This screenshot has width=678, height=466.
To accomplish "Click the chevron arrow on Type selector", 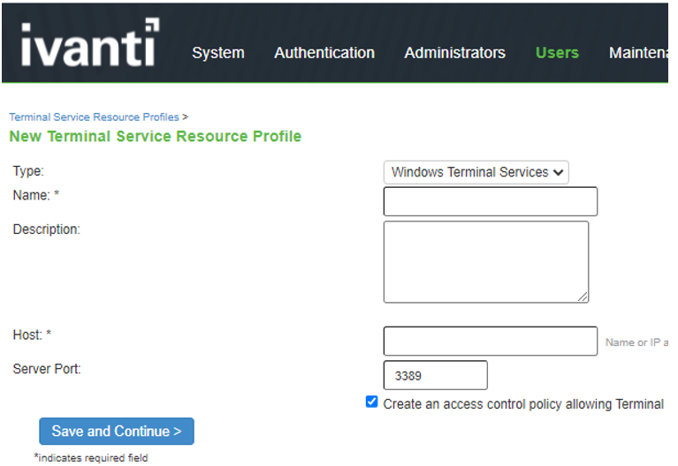I will [559, 172].
